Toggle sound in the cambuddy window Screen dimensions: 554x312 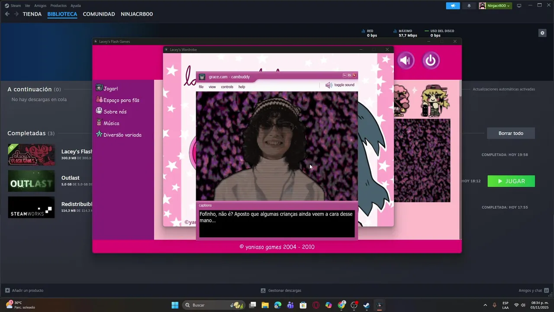340,85
